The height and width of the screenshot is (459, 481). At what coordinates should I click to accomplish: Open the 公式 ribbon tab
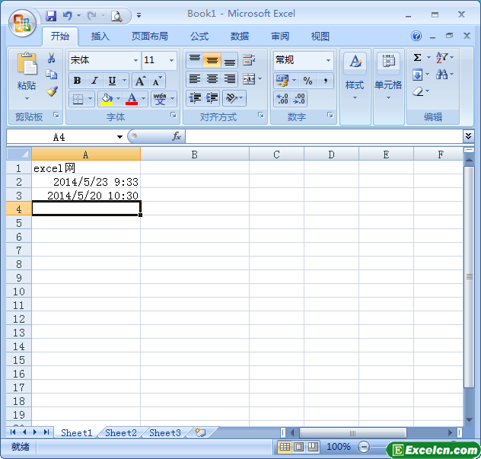click(199, 37)
